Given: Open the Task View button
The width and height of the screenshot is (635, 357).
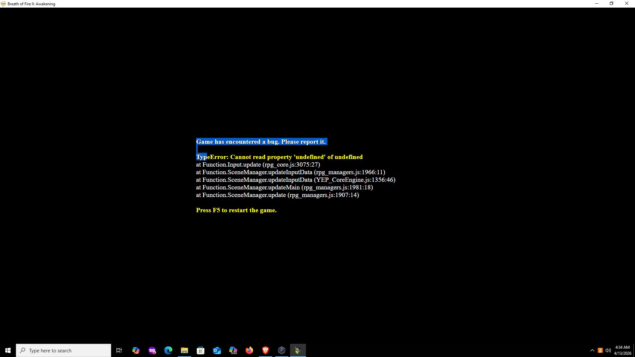Looking at the screenshot, I should (119, 350).
